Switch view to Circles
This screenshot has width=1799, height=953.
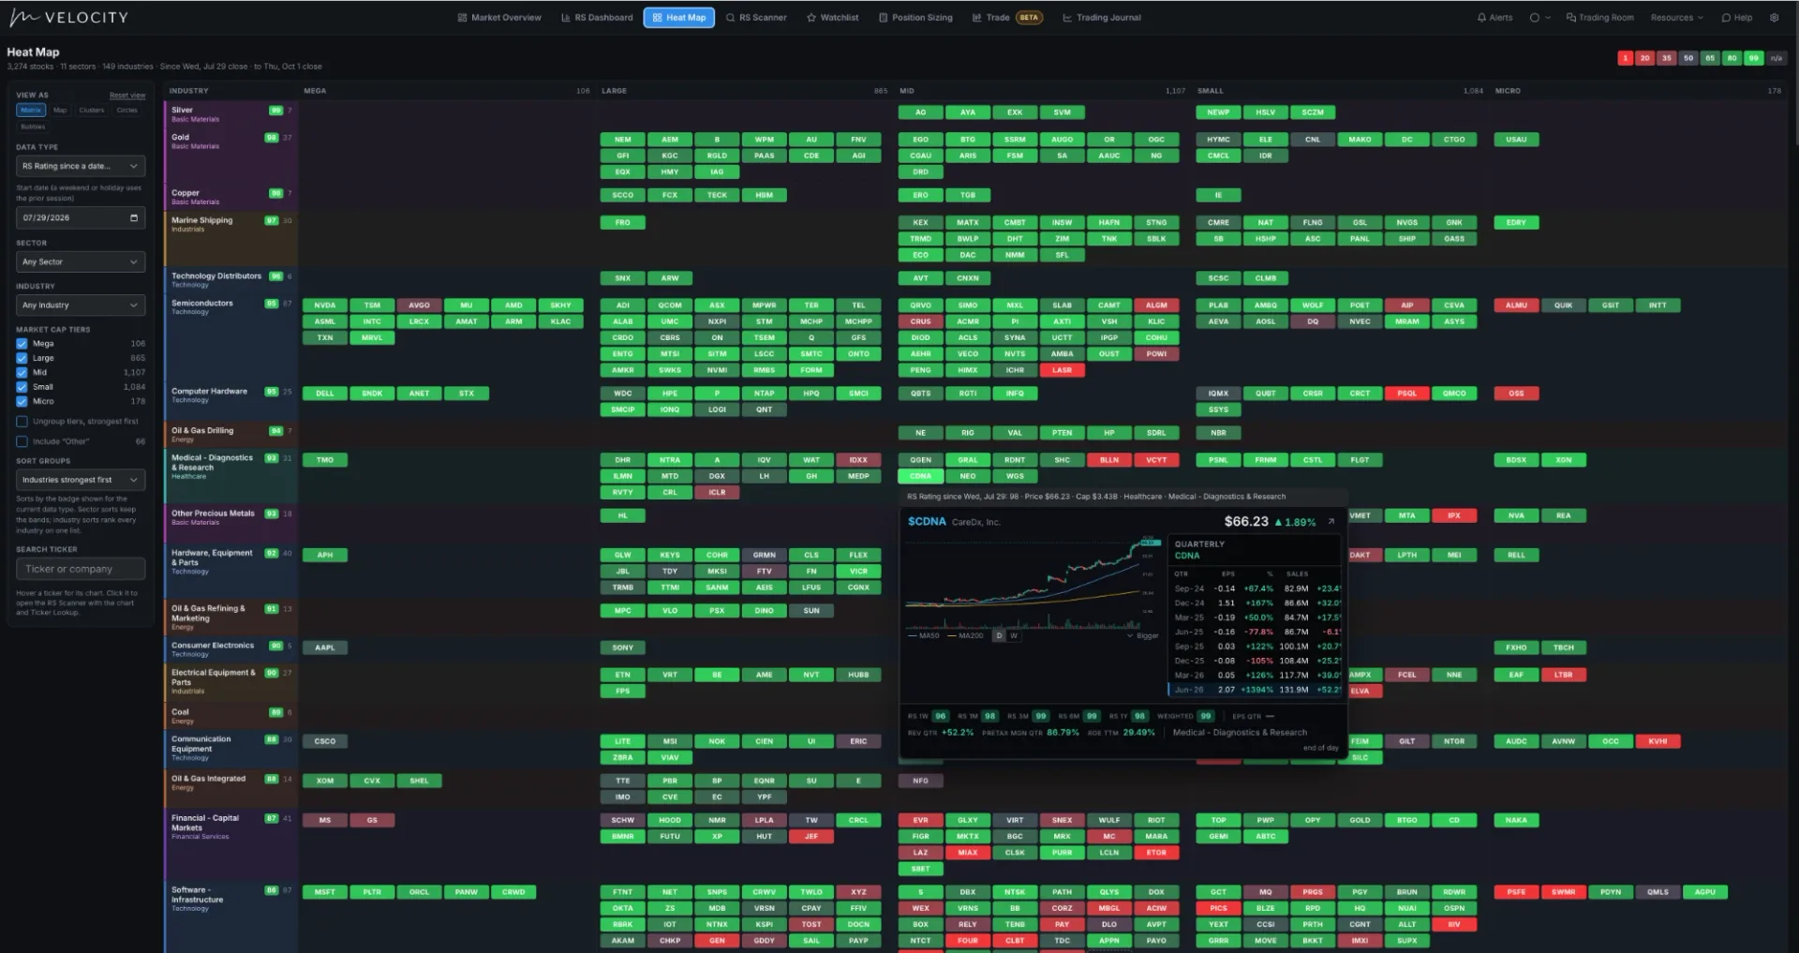127,111
